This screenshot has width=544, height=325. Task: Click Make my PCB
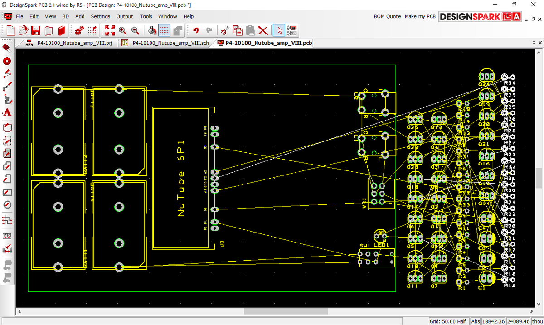point(420,16)
